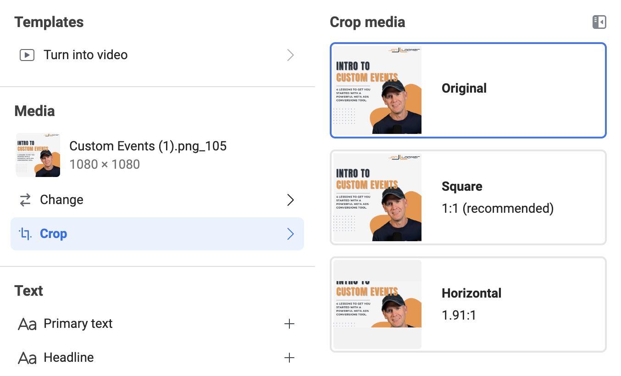This screenshot has height=376, width=621.
Task: Collapse the Crop media panel via top-right icon
Action: pyautogui.click(x=599, y=22)
